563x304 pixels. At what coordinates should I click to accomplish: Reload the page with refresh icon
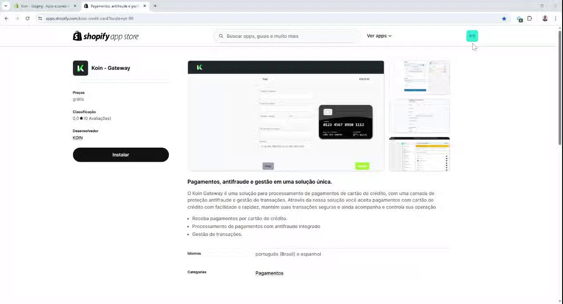[x=28, y=18]
